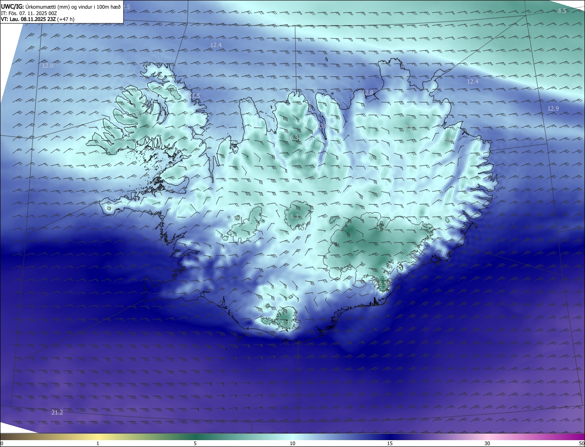Click the 12.9 value label on the map
Image resolution: width=585 pixels, height=447 pixels.
pyautogui.click(x=553, y=109)
